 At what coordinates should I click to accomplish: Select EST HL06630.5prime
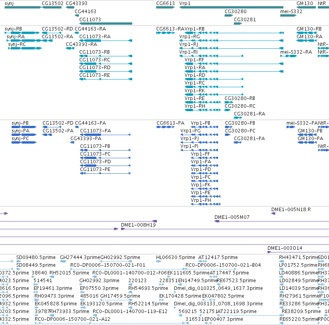click(x=176, y=257)
